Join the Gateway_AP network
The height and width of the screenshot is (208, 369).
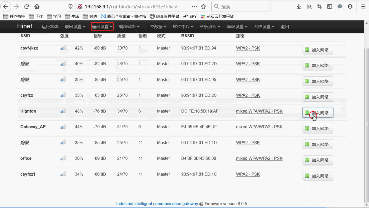(x=318, y=129)
